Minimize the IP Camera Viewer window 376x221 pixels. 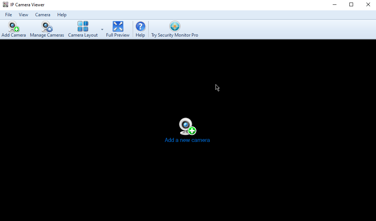pos(334,4)
